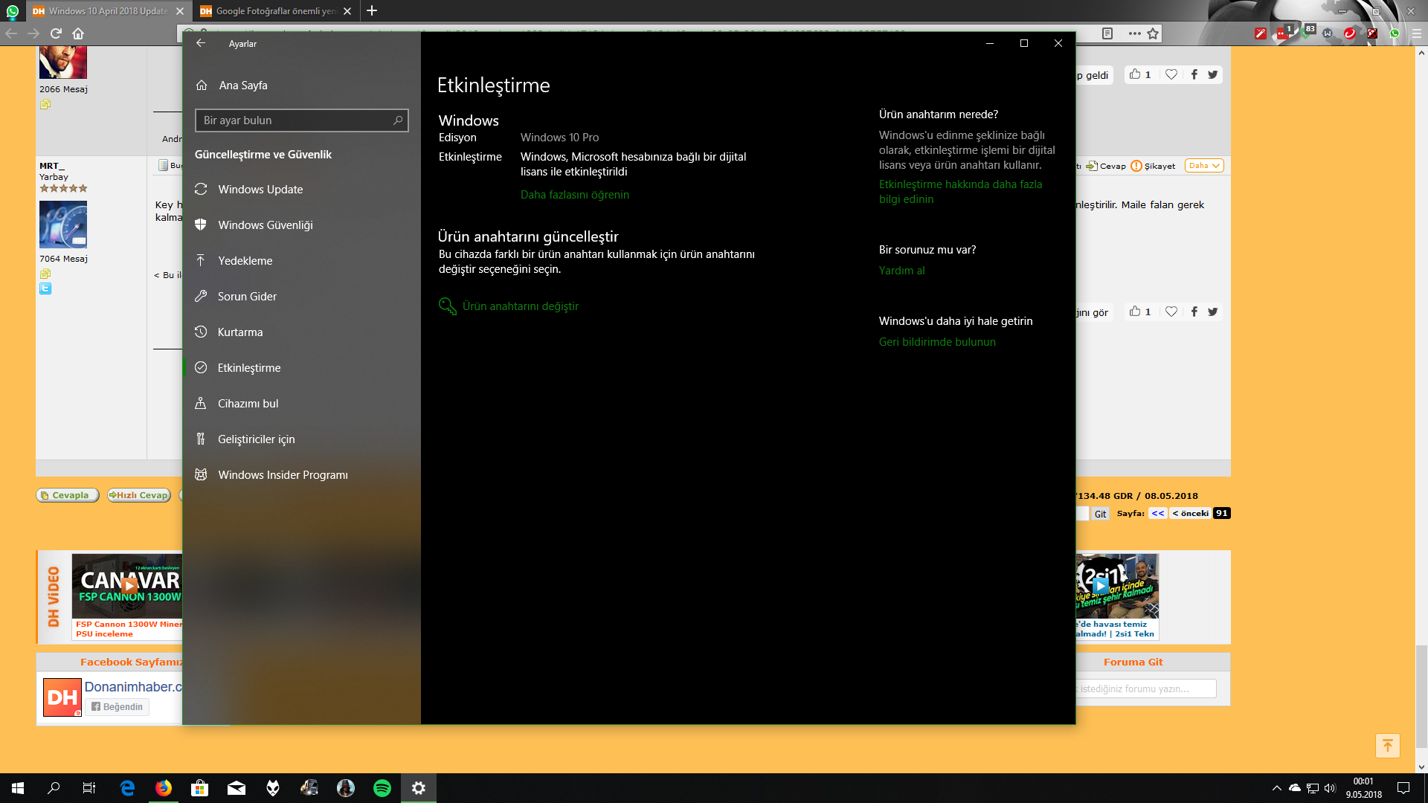Click 'Cevap' on MRT_'s post
The height and width of the screenshot is (803, 1428).
[1106, 166]
